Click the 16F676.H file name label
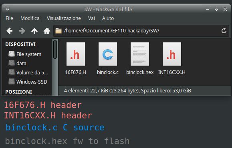Image resolution: width=232 pixels, height=148 pixels. click(x=76, y=72)
